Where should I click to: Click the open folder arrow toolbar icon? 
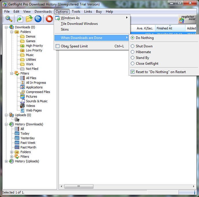(x=29, y=19)
